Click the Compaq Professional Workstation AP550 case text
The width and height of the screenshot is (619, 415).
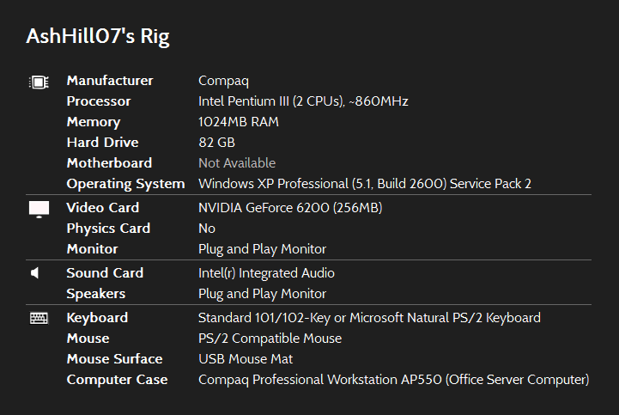pos(393,380)
